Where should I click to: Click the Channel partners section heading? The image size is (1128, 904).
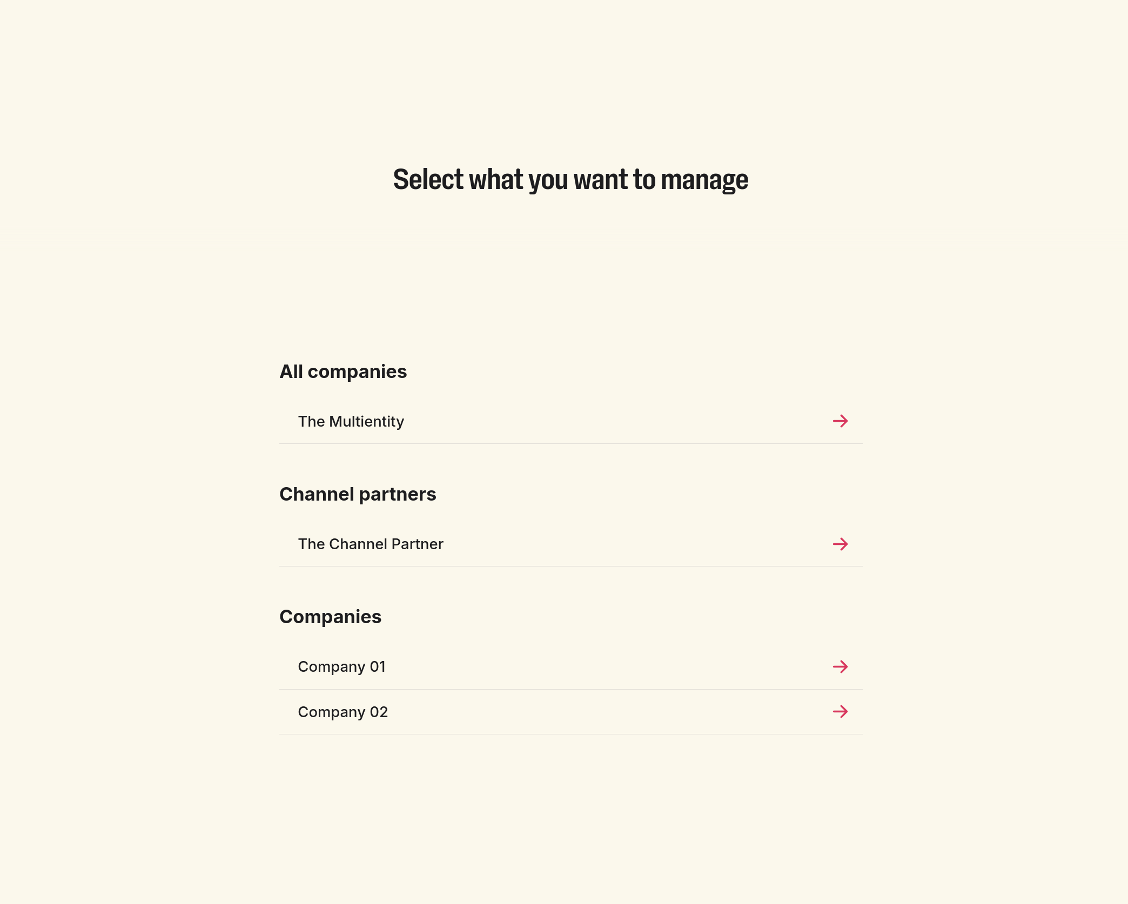pyautogui.click(x=358, y=494)
